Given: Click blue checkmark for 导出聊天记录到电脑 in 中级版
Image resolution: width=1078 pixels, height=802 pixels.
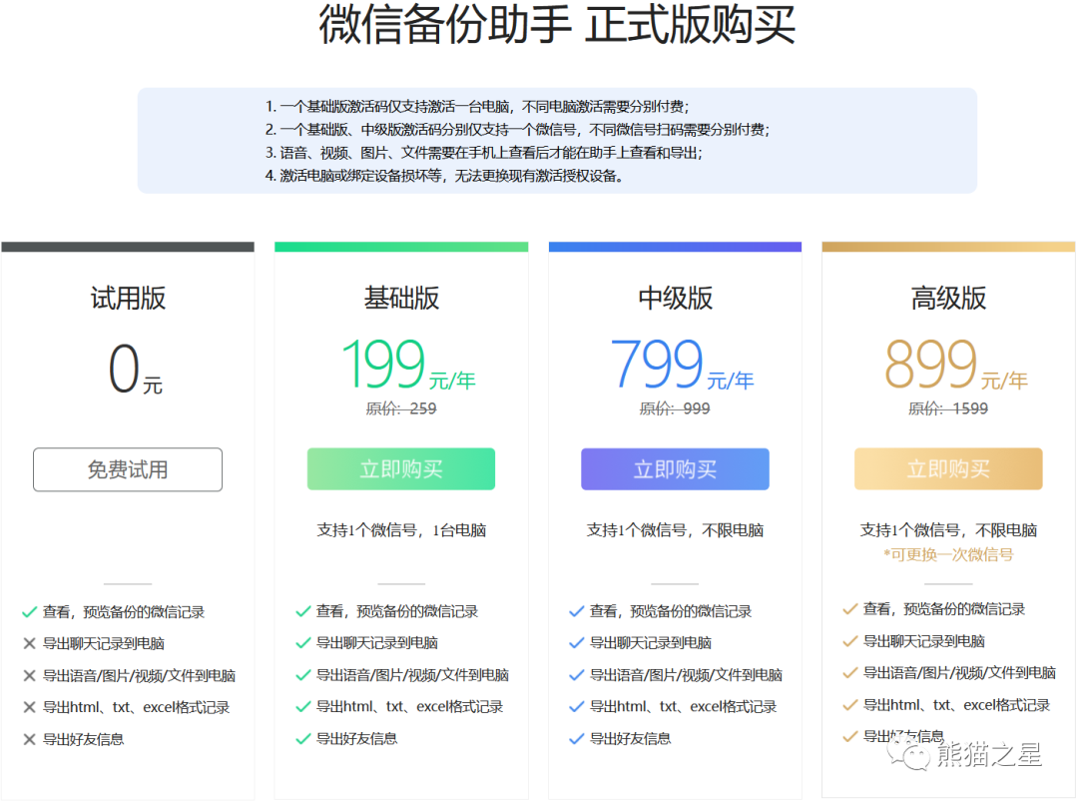Looking at the screenshot, I should coord(576,643).
